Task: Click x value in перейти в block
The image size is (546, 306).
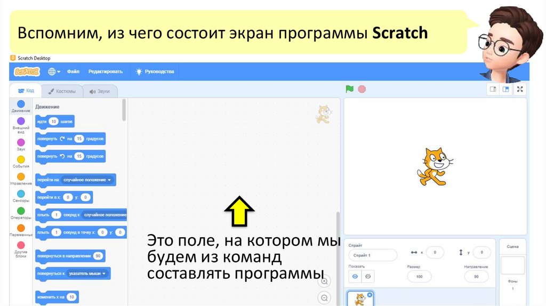Action: point(68,197)
